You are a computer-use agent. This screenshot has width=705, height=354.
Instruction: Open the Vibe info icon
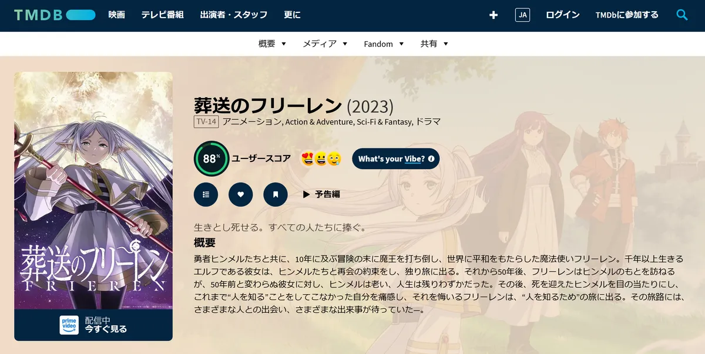click(x=431, y=159)
